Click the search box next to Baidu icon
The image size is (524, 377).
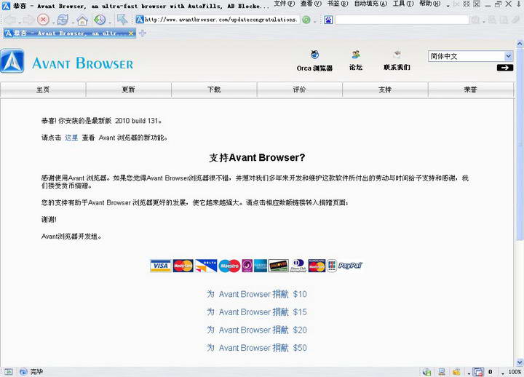(x=402, y=20)
